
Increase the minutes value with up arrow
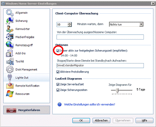[x=70, y=23]
